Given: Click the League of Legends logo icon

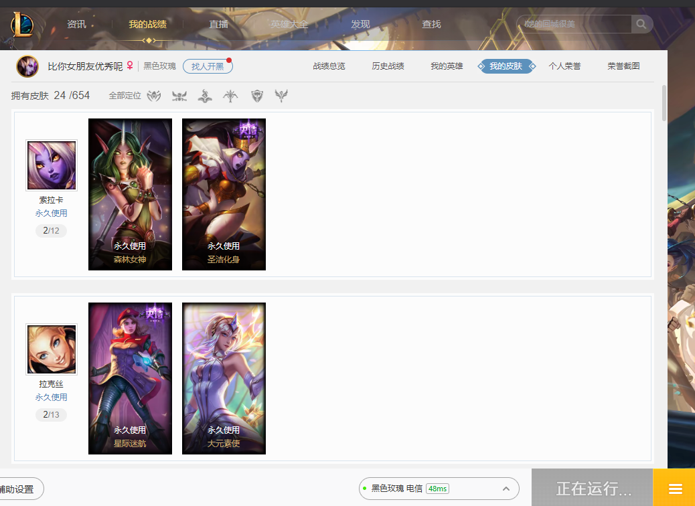Looking at the screenshot, I should tap(21, 24).
